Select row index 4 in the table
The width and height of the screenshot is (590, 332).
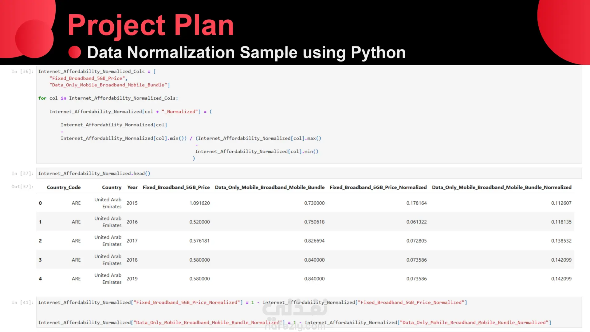pos(40,279)
